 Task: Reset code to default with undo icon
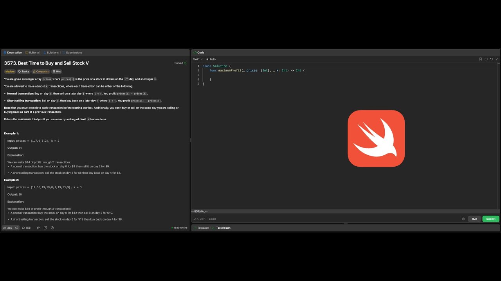(x=492, y=59)
